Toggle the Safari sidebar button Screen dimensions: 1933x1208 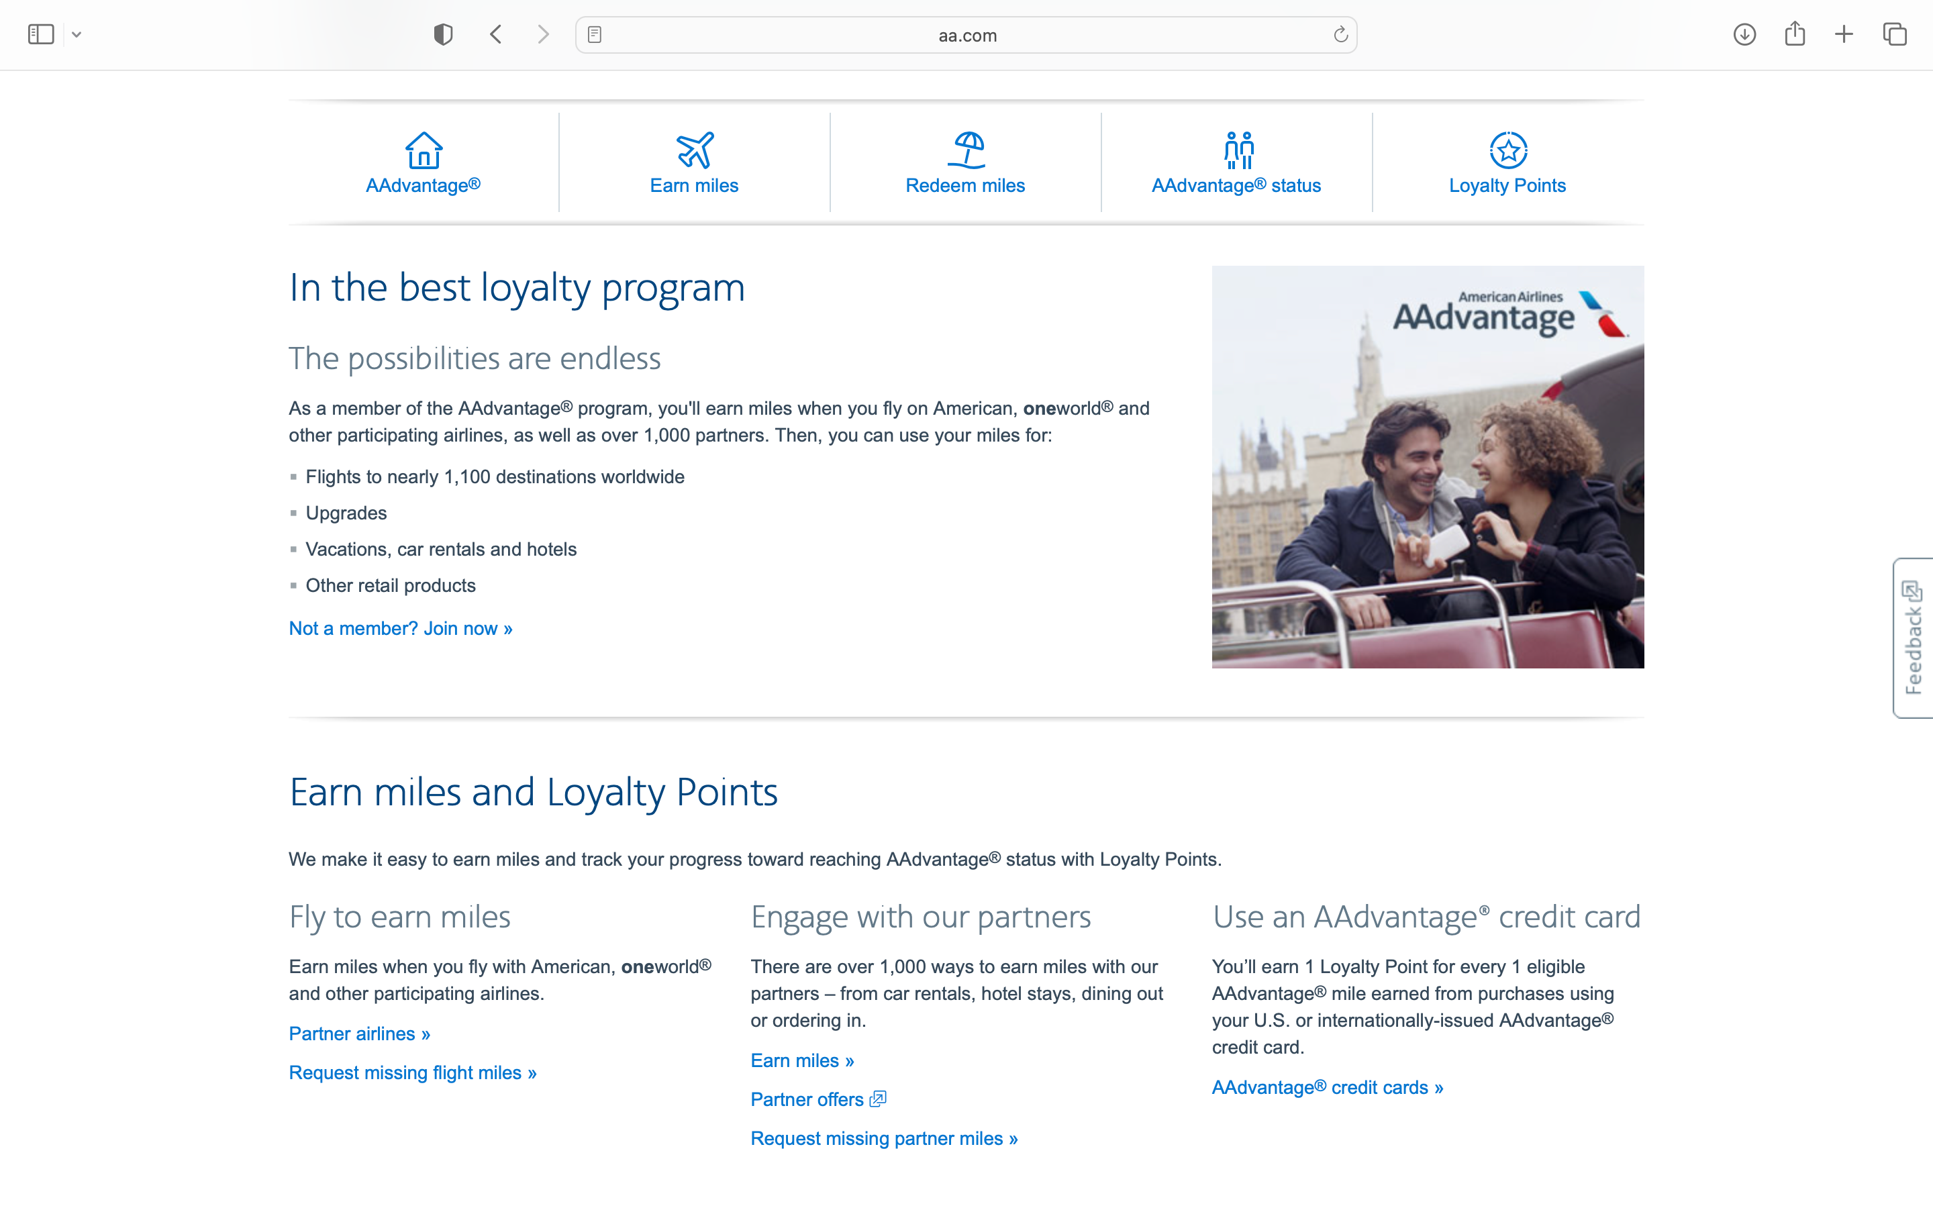(41, 34)
